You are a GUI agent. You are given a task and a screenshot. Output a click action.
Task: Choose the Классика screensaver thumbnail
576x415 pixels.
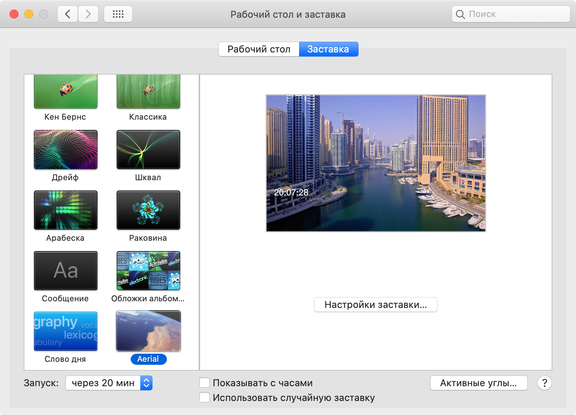(x=148, y=92)
